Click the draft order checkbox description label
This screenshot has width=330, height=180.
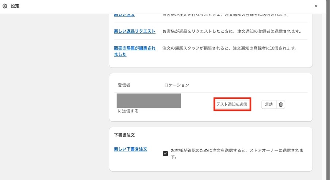tap(237, 153)
